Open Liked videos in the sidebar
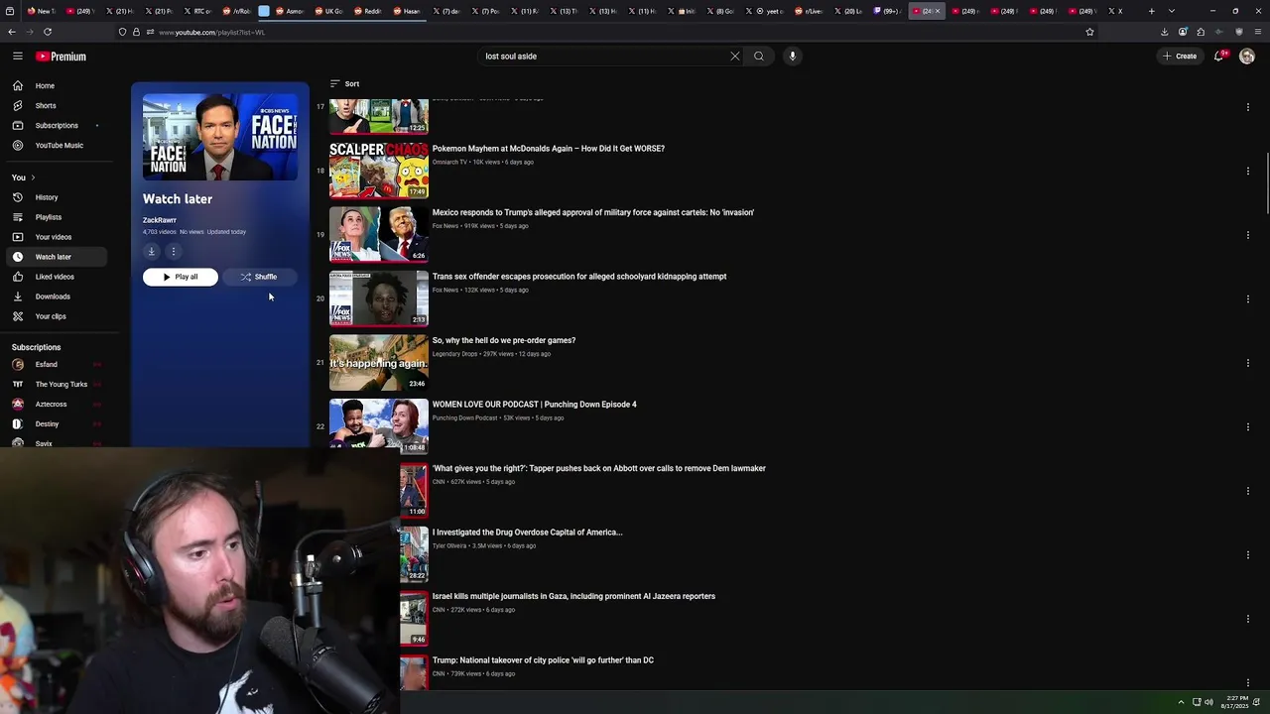The image size is (1270, 714). tap(57, 277)
